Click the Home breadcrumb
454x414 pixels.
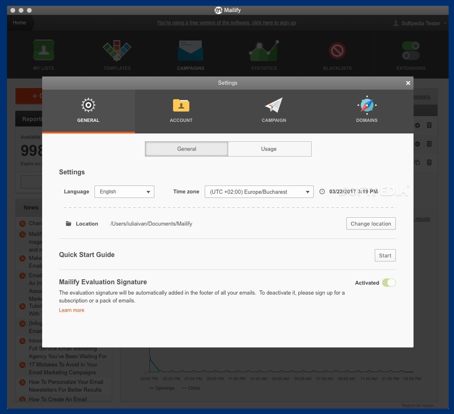[19, 23]
